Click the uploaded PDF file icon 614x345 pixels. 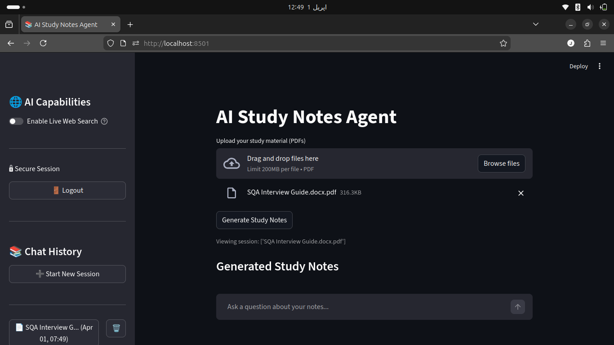pos(231,193)
